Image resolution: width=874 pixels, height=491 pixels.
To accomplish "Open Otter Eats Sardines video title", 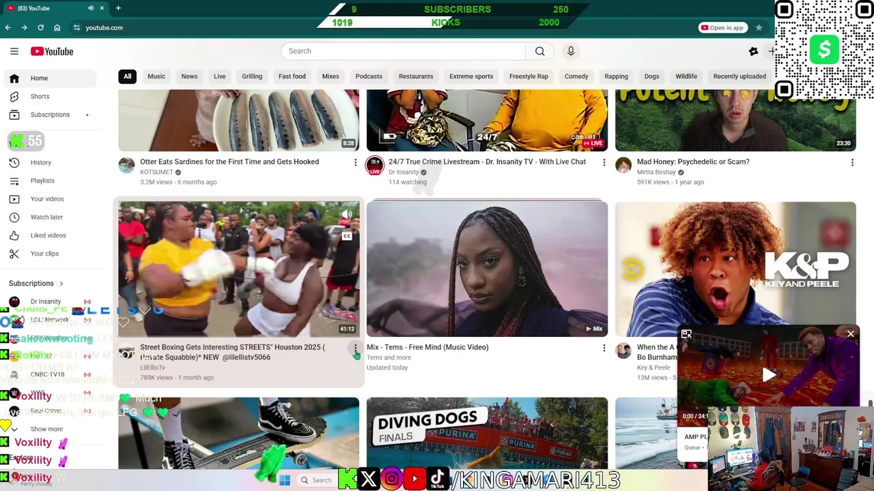I will coord(229,162).
